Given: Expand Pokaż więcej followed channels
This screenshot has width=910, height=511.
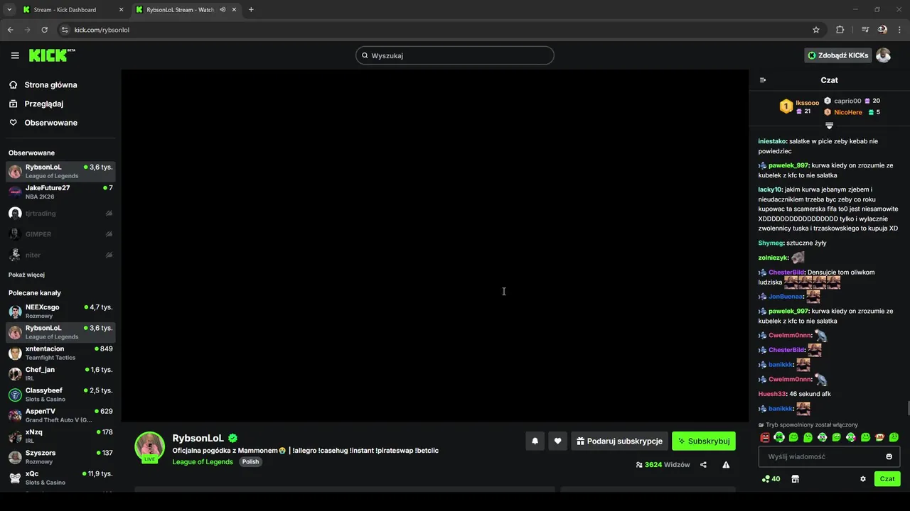Looking at the screenshot, I should [26, 275].
